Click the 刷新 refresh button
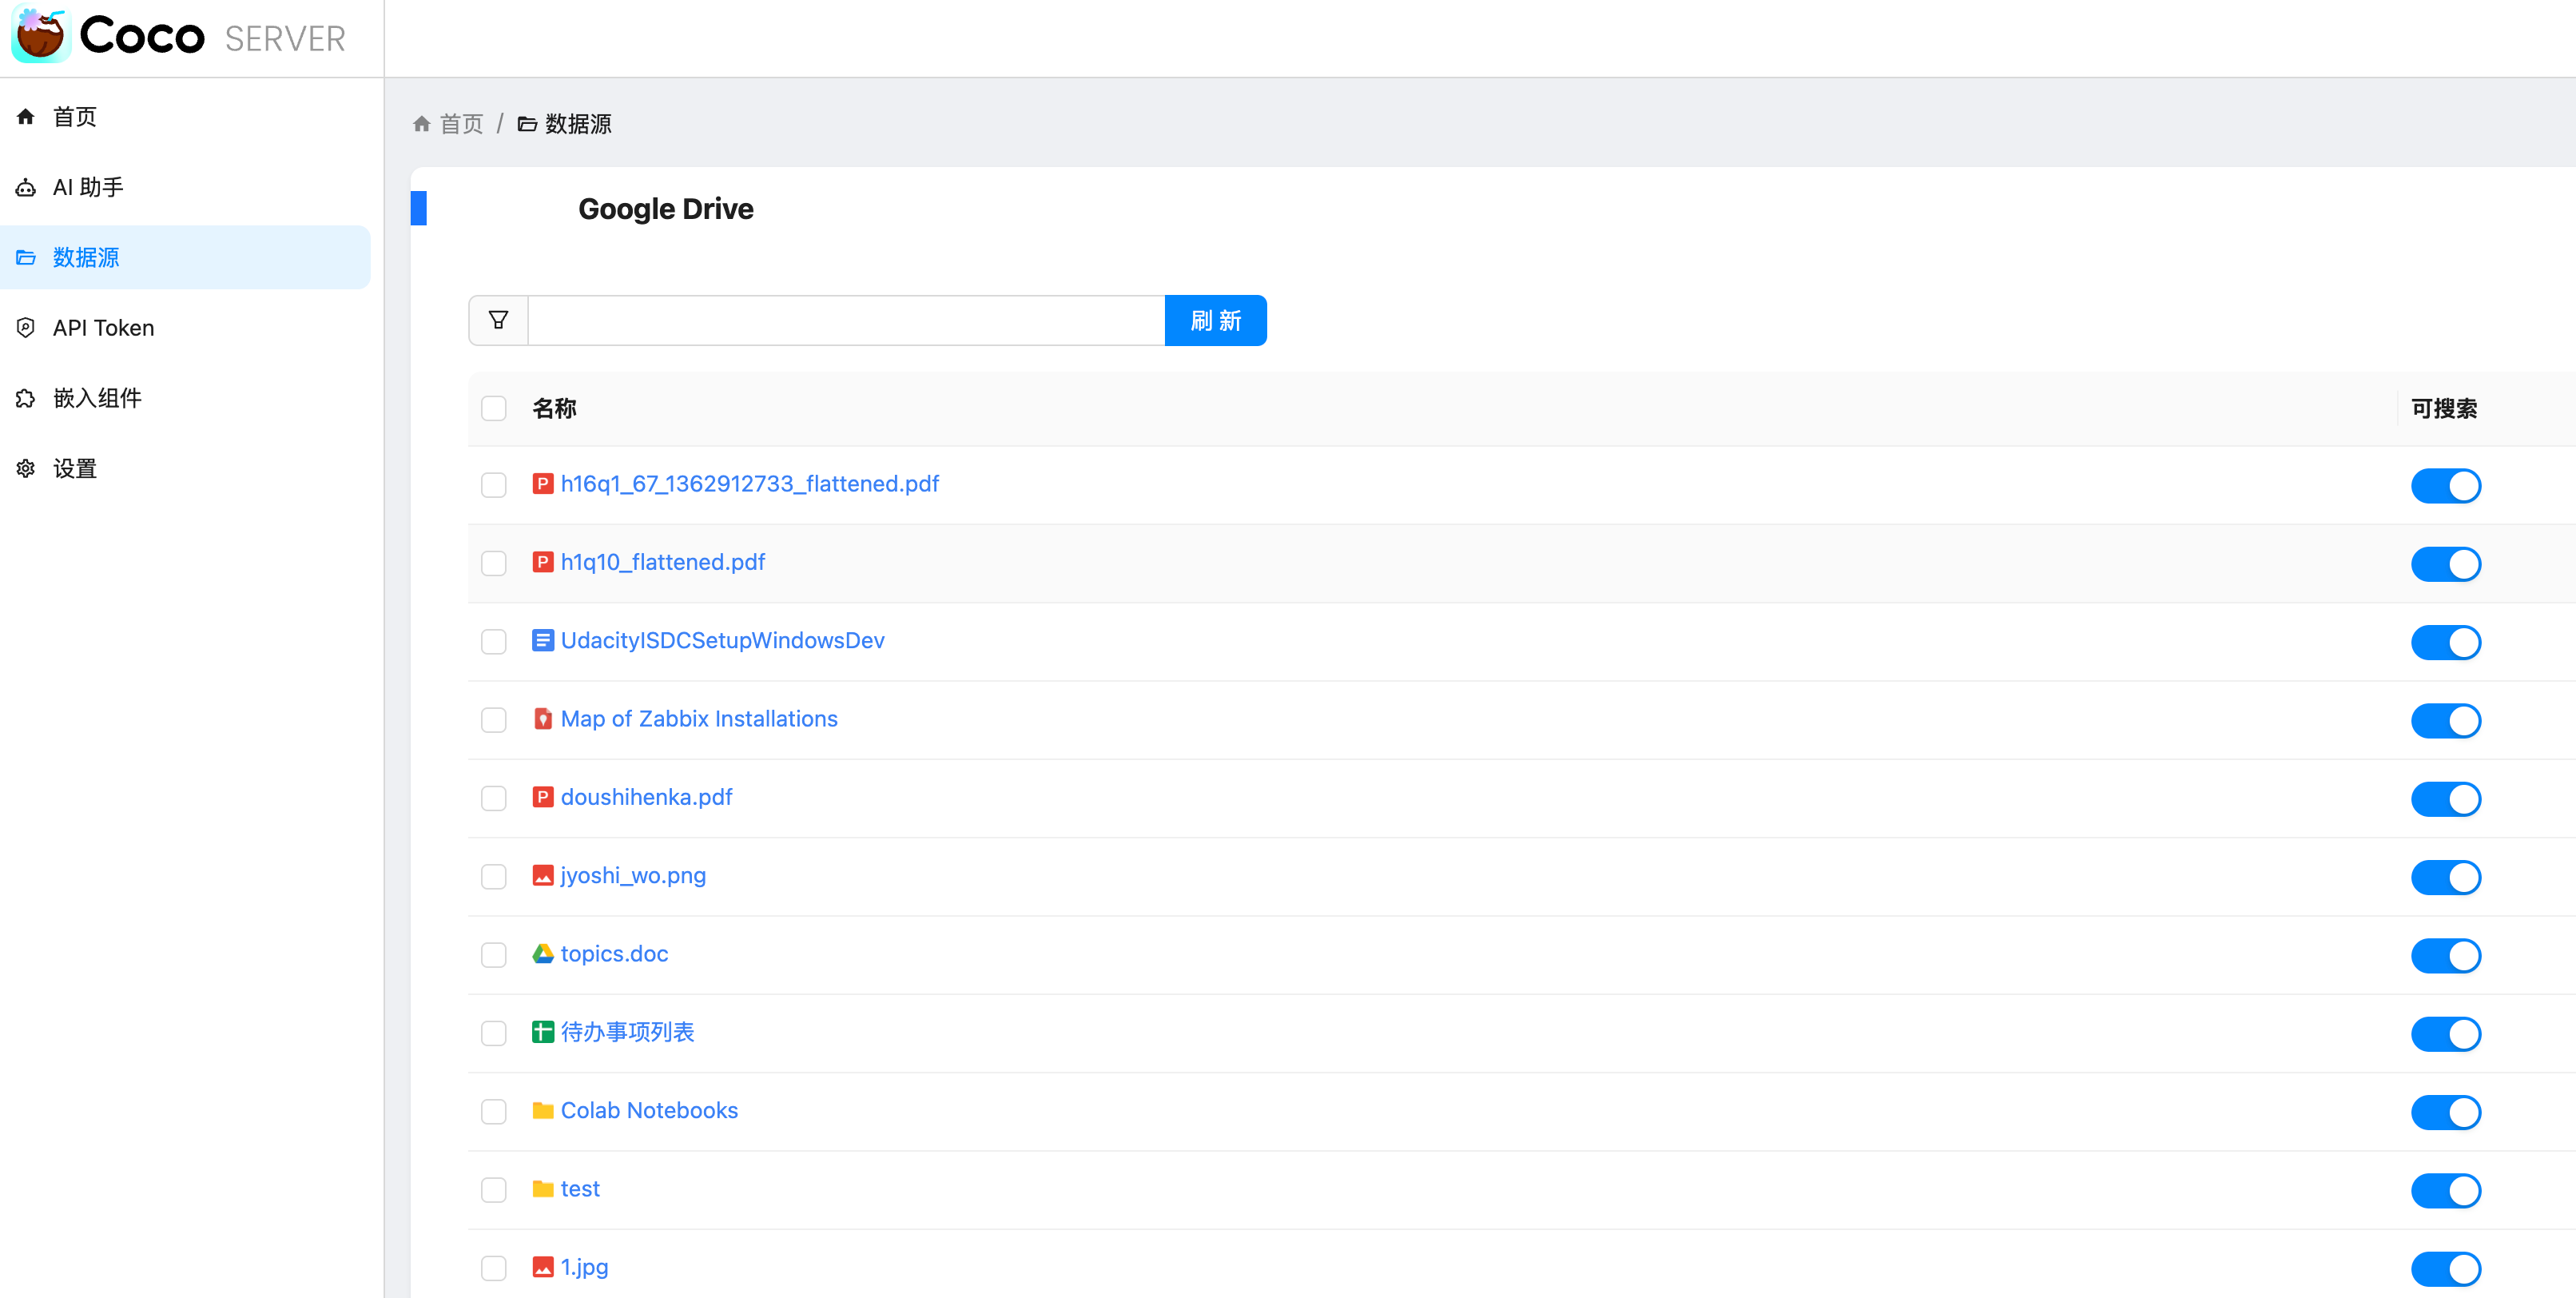 point(1215,320)
